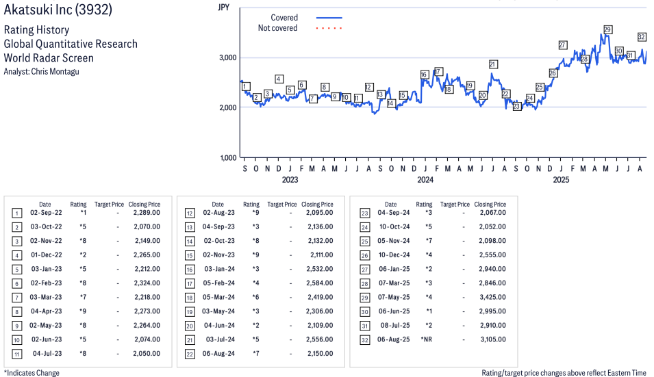Viewport: 654px width, 377px height.
Task: Click the Akatsuki Inc (3932) title
Action: click(58, 9)
